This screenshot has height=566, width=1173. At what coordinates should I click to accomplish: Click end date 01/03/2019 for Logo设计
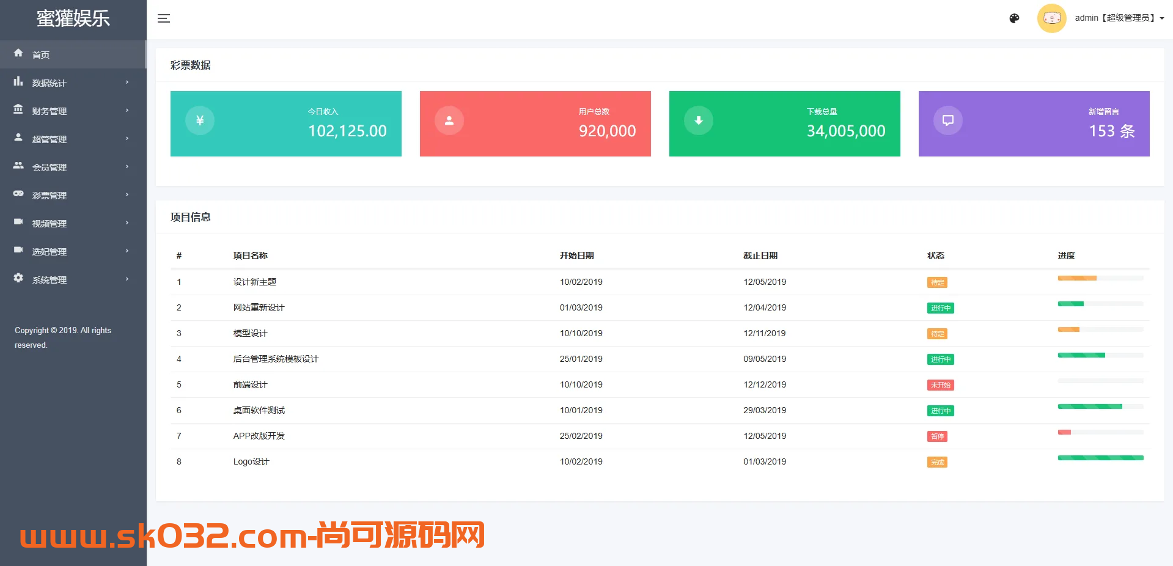coord(765,461)
